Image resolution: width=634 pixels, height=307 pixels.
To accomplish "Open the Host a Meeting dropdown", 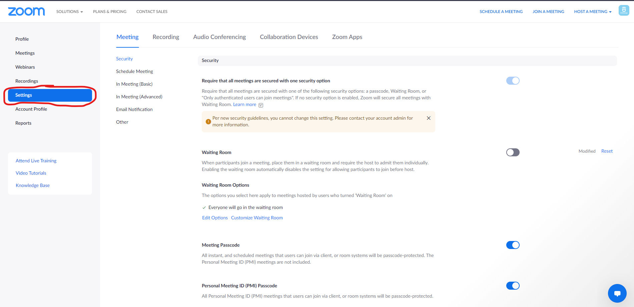I will click(593, 11).
